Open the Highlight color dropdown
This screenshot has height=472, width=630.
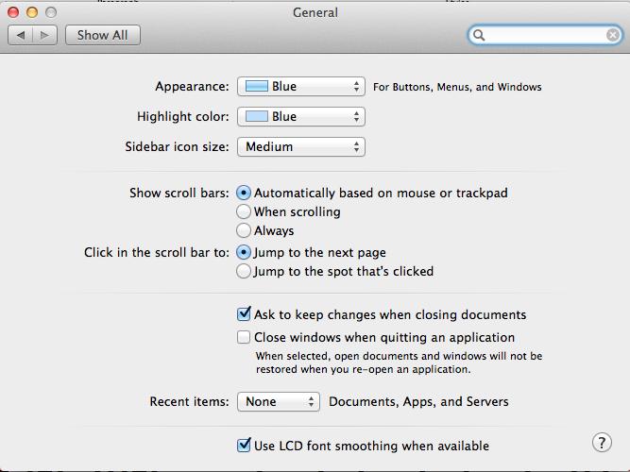pos(301,116)
